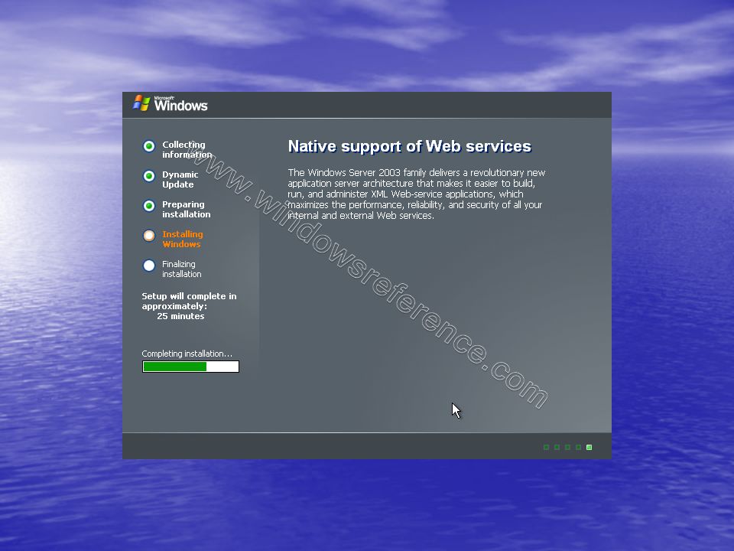Click the 'Preparing installation' label
The width and height of the screenshot is (734, 551).
(187, 210)
